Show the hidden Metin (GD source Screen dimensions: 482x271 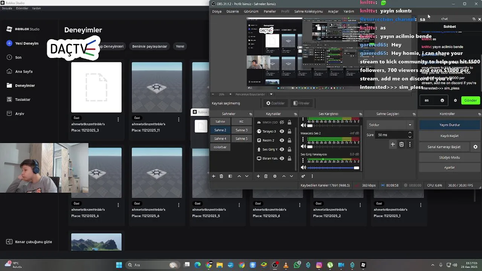(x=282, y=122)
